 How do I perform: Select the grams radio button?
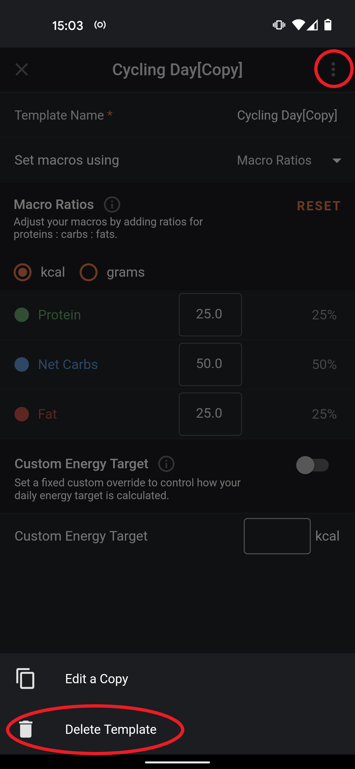89,272
